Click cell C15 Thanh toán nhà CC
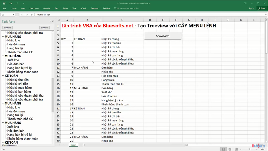The width and height of the screenshot is (268, 151). (122, 84)
